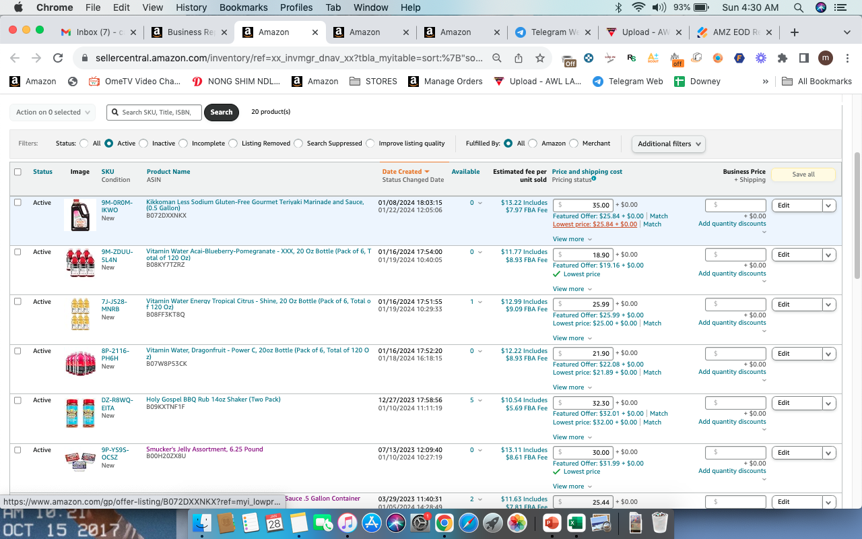Open the Chrome profile avatar 'm'

826,58
